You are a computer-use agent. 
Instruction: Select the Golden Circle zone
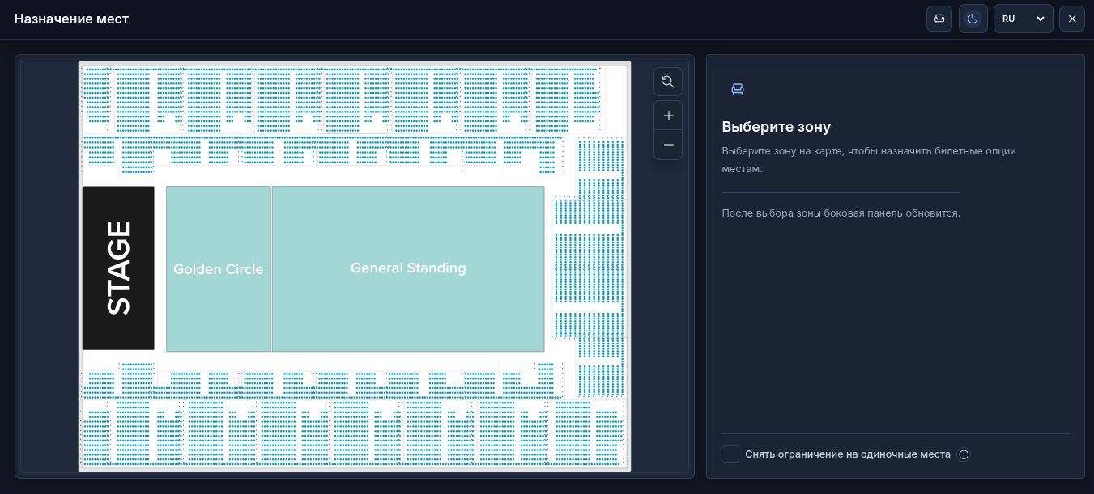[219, 269]
